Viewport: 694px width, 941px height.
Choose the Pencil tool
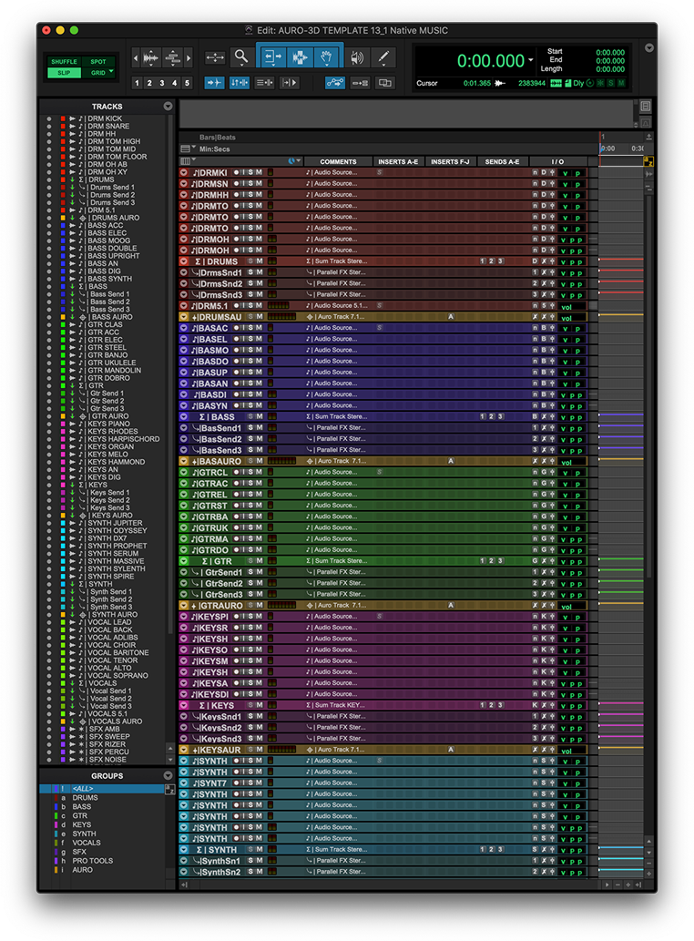pyautogui.click(x=383, y=57)
